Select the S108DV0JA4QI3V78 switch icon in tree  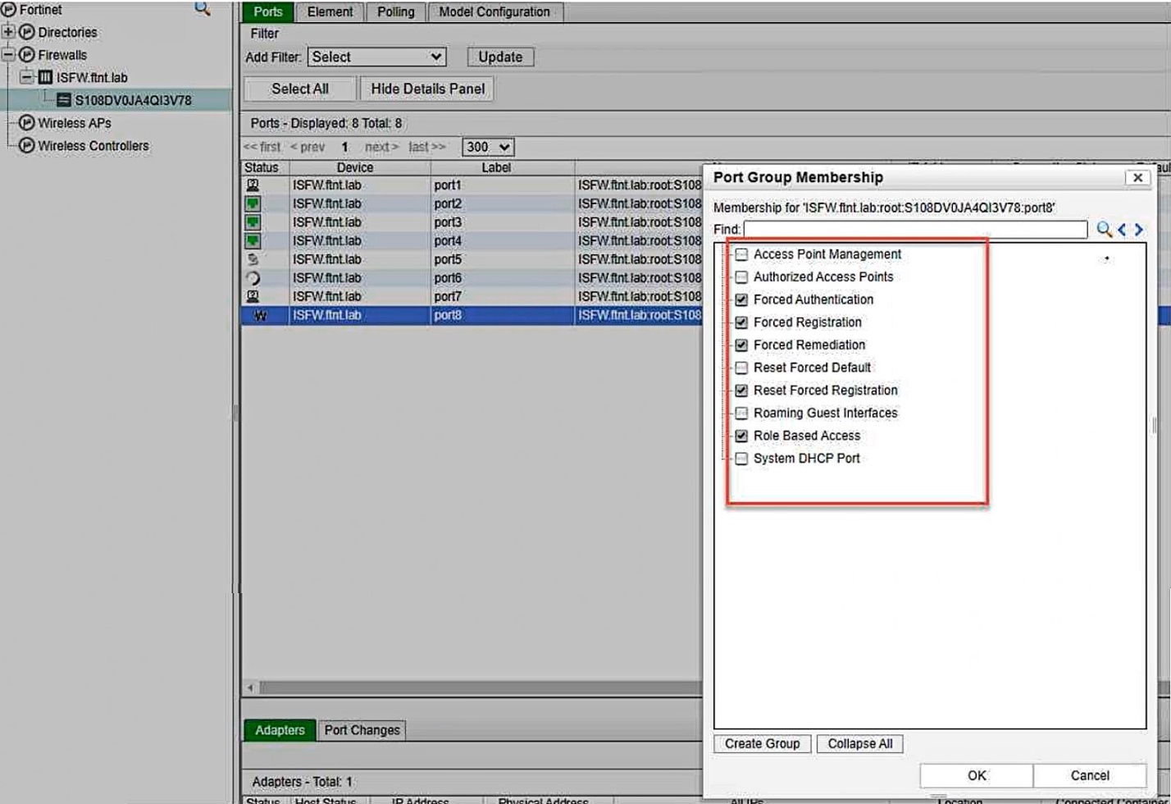point(63,100)
